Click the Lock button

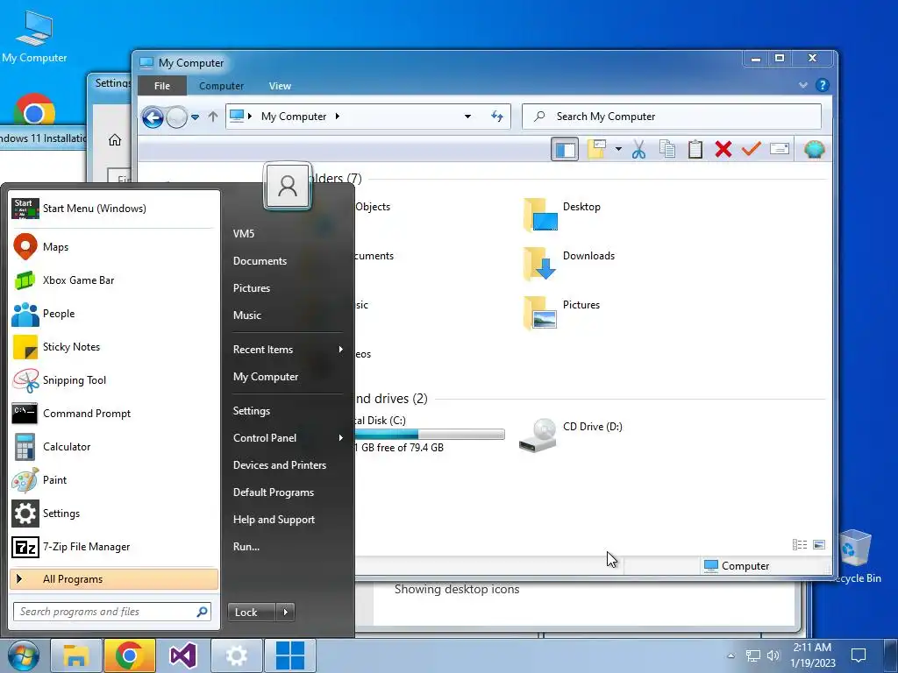[252, 613]
